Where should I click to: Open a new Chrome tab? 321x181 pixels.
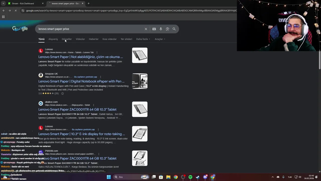click(x=89, y=4)
